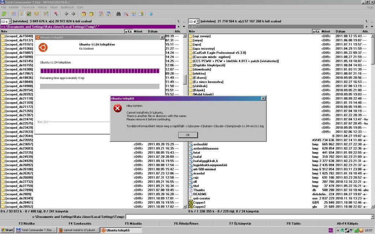The image size is (375, 234).
Task: Open left panel directory hotlist asterisk
Action: tap(178, 27)
